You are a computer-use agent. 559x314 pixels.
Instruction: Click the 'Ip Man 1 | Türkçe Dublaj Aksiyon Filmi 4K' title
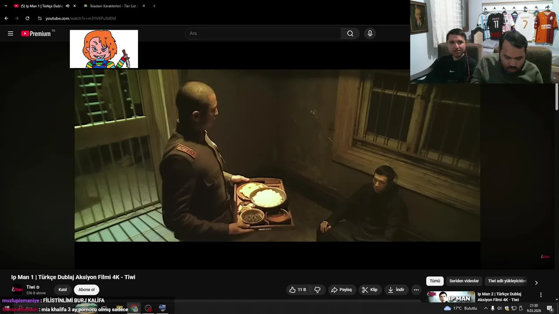pyautogui.click(x=73, y=277)
